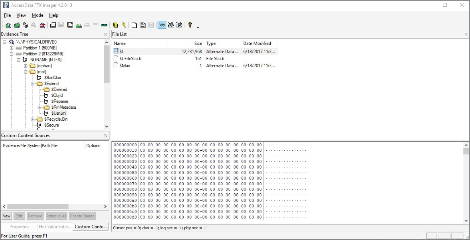This screenshot has height=240, width=470.
Task: Toggle the HEX view mode icon
Action: pos(179,25)
